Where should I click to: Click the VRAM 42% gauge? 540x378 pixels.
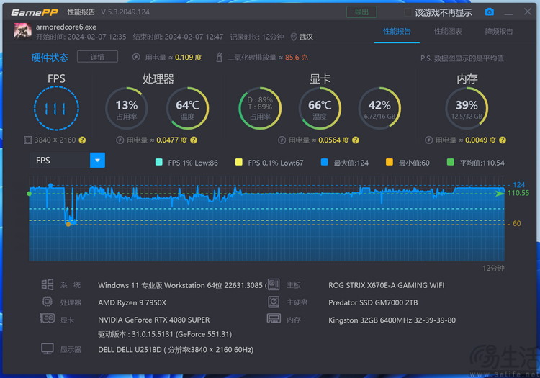(x=379, y=109)
